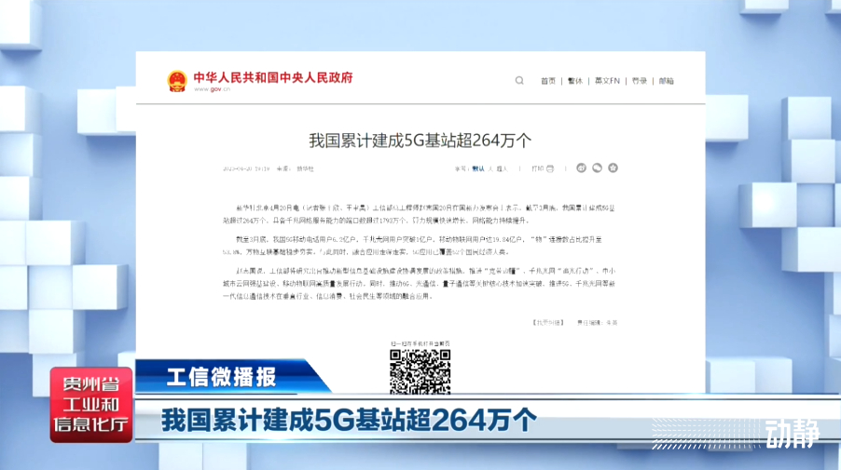The width and height of the screenshot is (841, 470).
Task: Click the first share icon after print
Action: 580,168
